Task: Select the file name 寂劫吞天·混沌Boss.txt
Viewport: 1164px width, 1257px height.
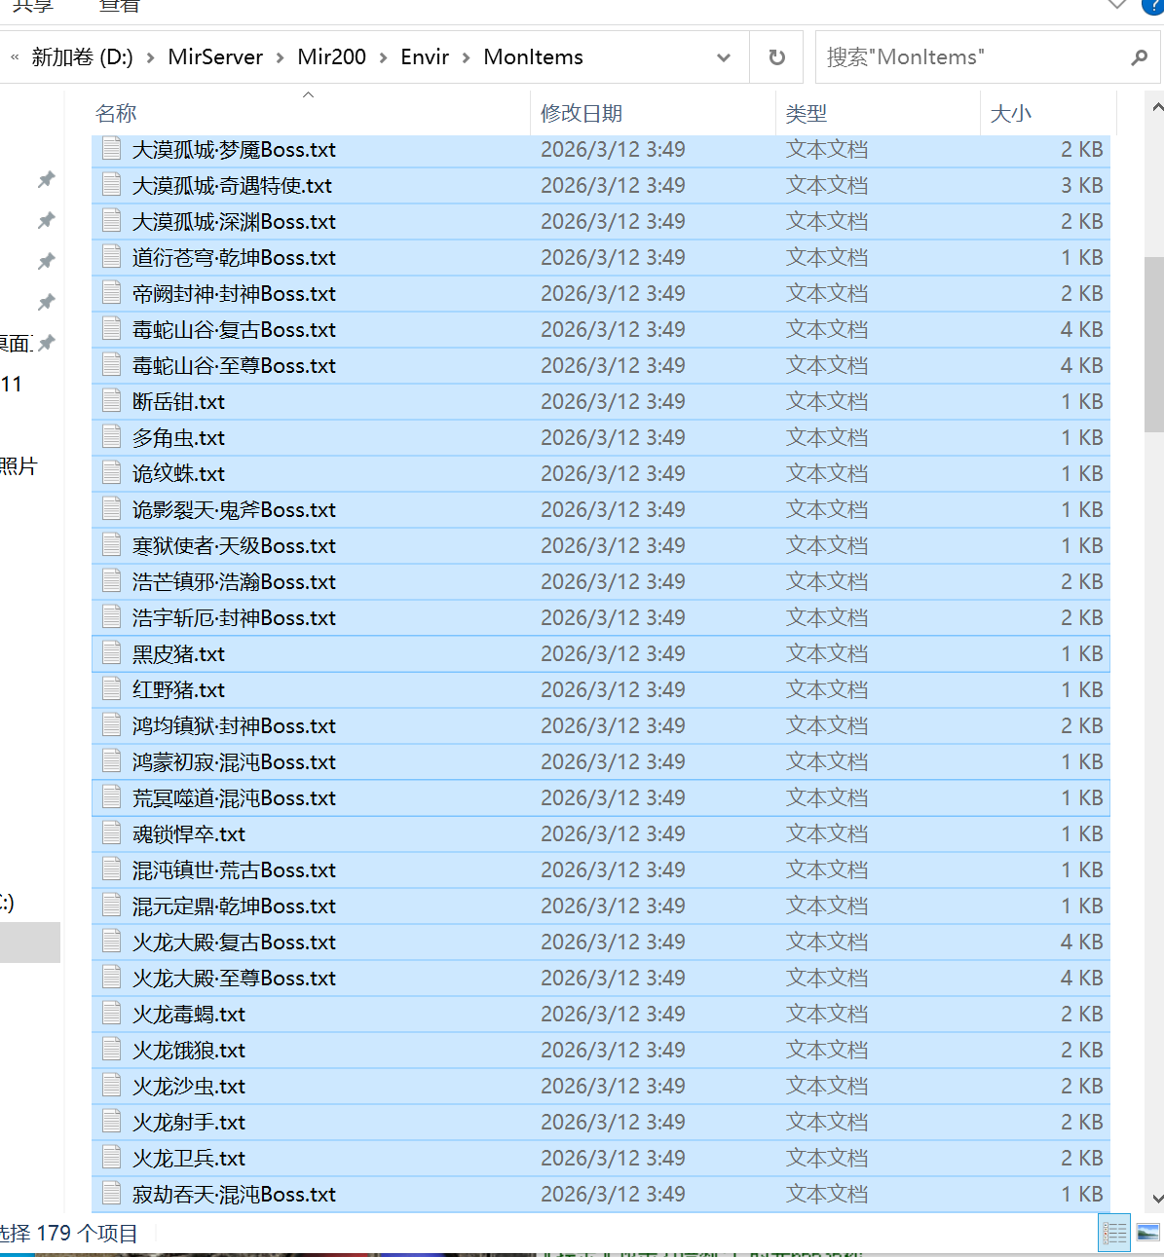Action: 234,1194
